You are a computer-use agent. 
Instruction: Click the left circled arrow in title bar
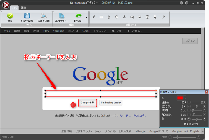point(181,3)
